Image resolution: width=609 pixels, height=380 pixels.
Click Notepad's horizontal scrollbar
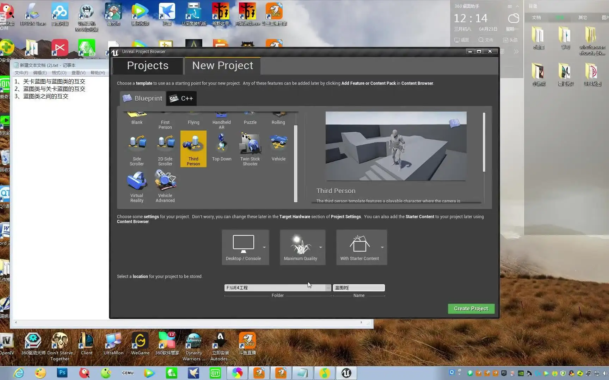[189, 322]
